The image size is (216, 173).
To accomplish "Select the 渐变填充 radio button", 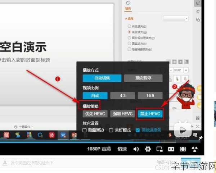I will (x=129, y=32).
